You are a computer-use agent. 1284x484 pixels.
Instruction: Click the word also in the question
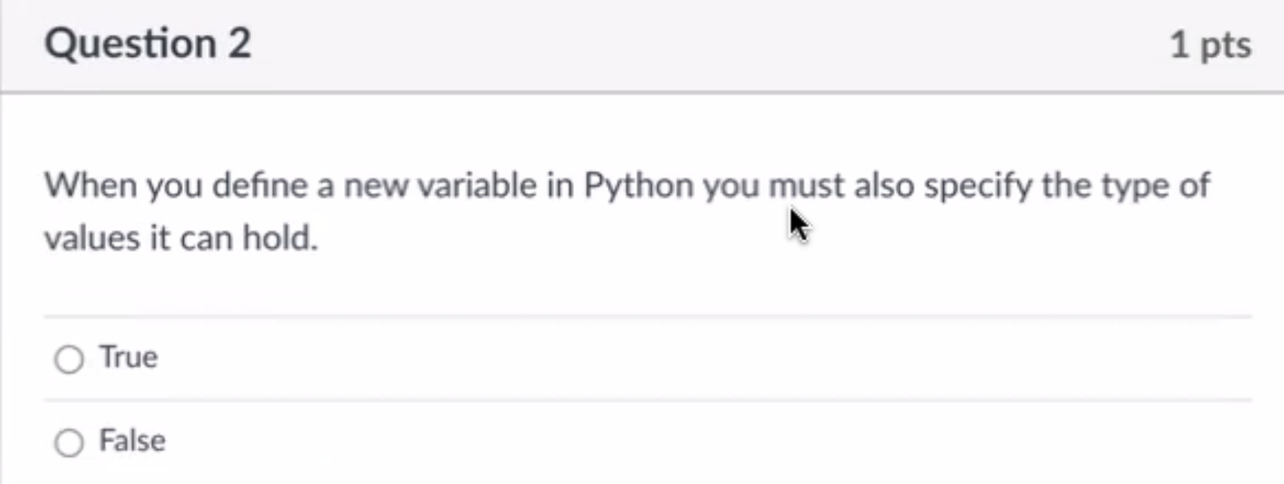click(884, 185)
